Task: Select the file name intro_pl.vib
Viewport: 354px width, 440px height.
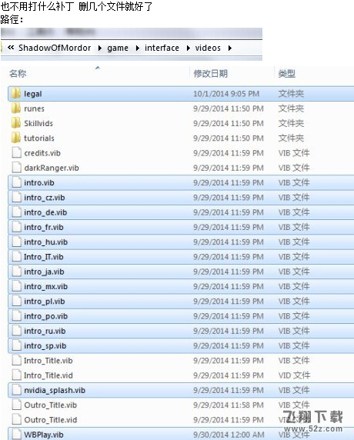Action: tap(45, 302)
